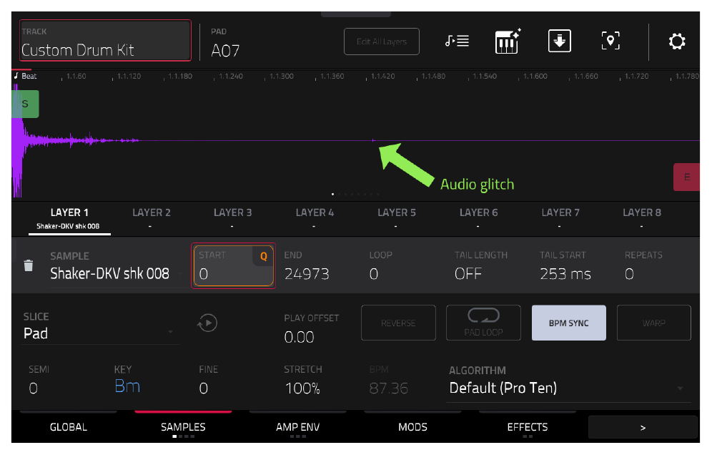Open the keyboard instrument sparkle icon
712x455 pixels.
508,41
